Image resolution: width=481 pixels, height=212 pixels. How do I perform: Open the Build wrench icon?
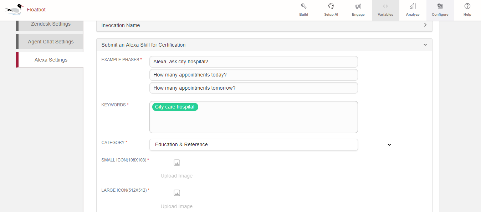coord(304,6)
